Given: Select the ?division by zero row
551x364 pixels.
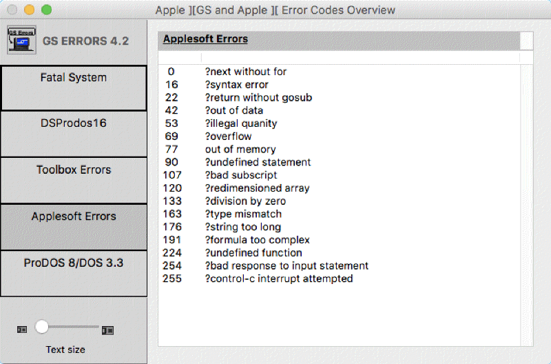Looking at the screenshot, I should (x=339, y=201).
